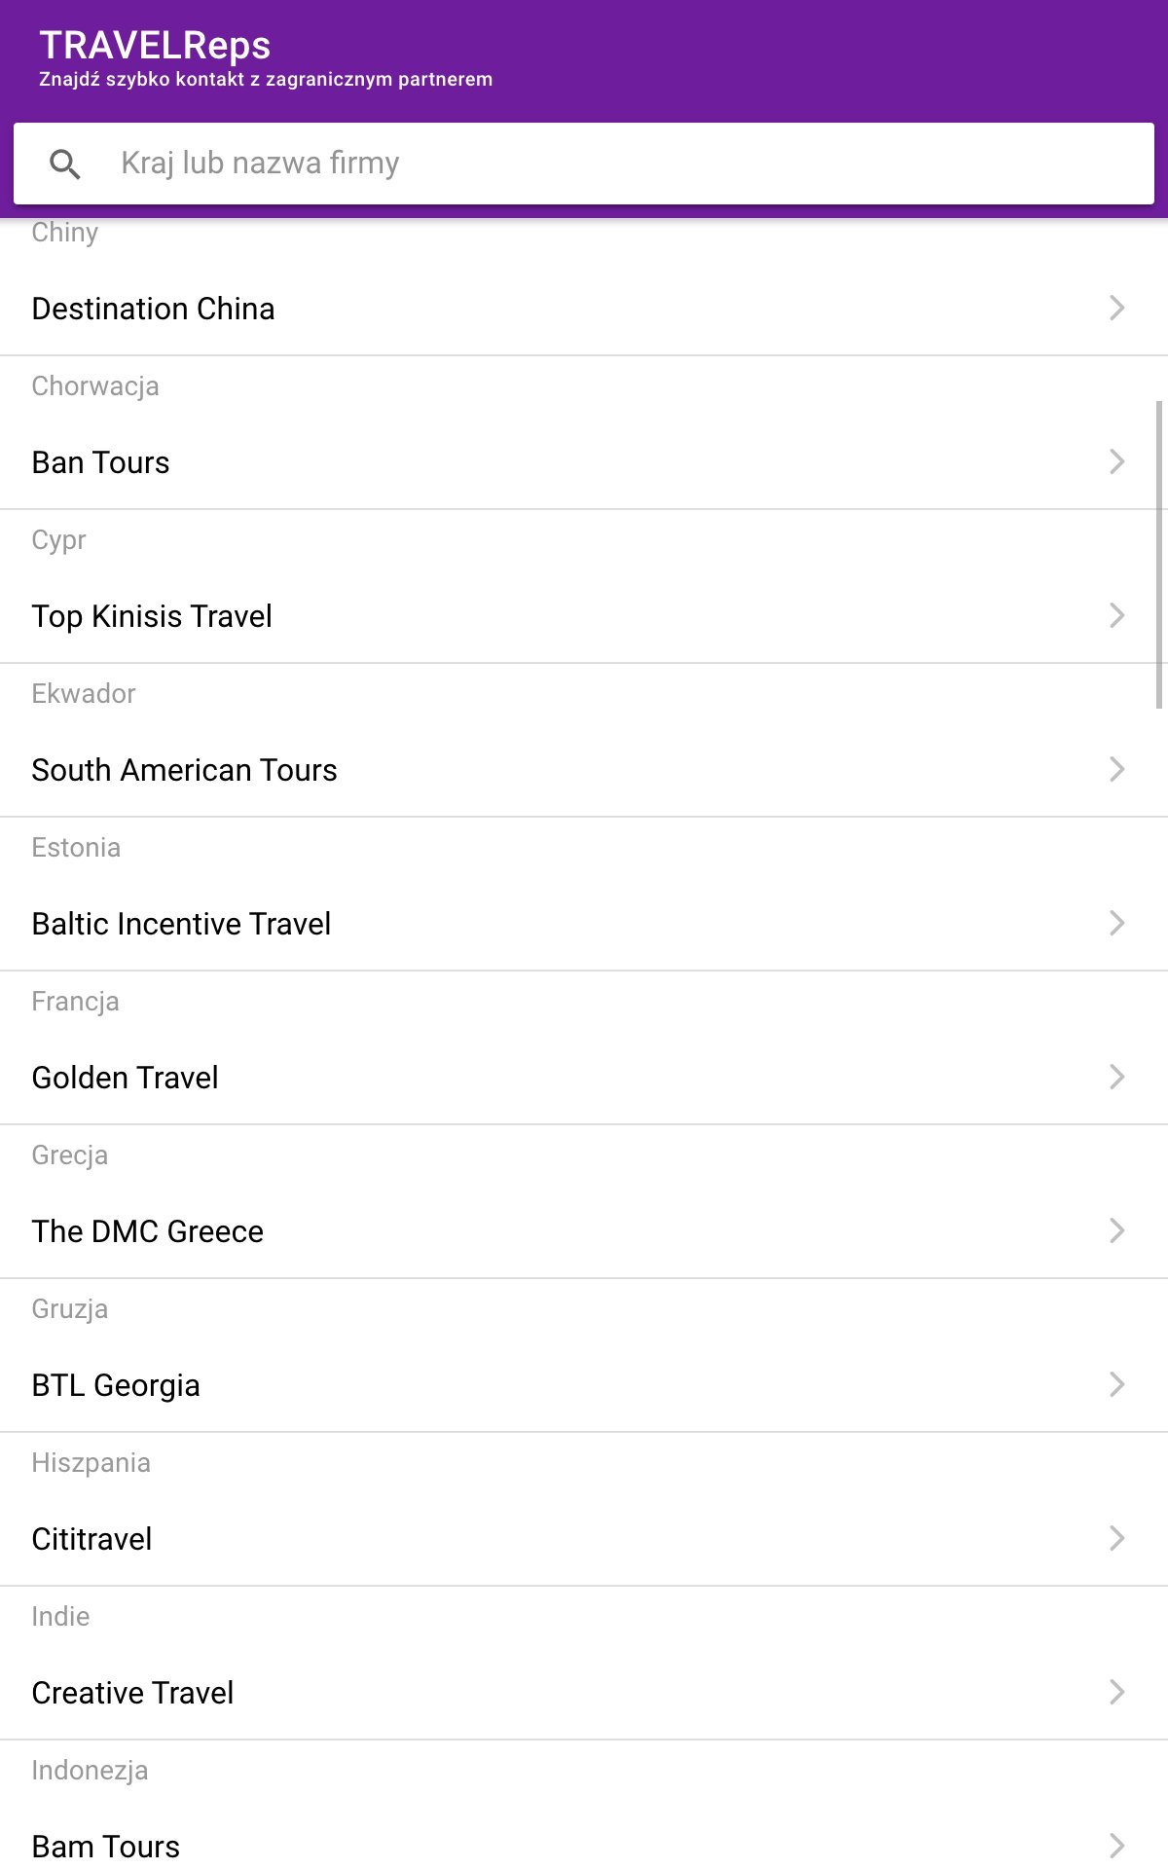Open Baltic Incentive Travel
This screenshot has height=1869, width=1168.
[584, 924]
